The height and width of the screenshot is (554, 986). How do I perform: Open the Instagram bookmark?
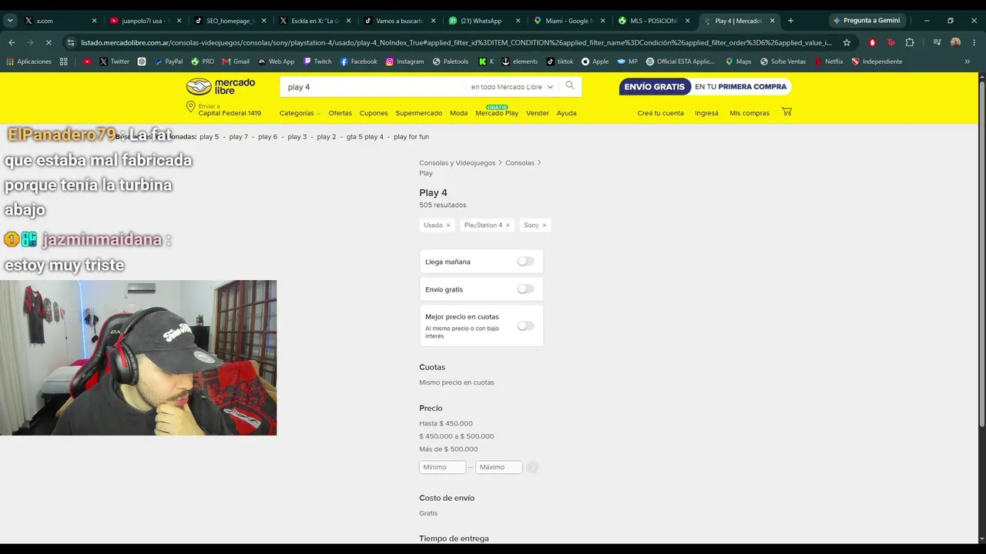point(404,62)
